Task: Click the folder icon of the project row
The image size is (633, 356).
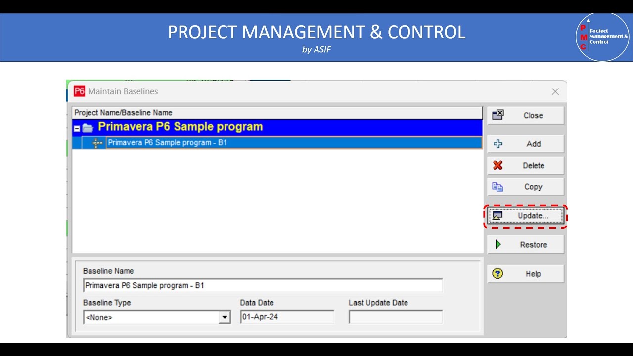Action: pos(88,128)
